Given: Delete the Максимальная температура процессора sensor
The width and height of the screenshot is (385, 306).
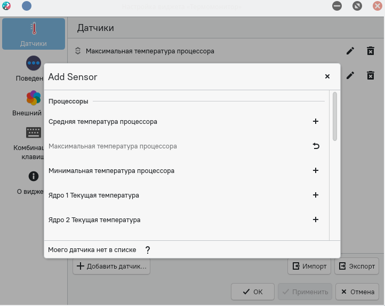Looking at the screenshot, I should pos(370,51).
